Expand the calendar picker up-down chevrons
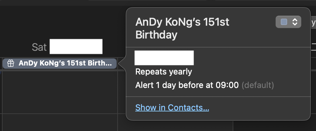This screenshot has width=316, height=131. pos(295,22)
